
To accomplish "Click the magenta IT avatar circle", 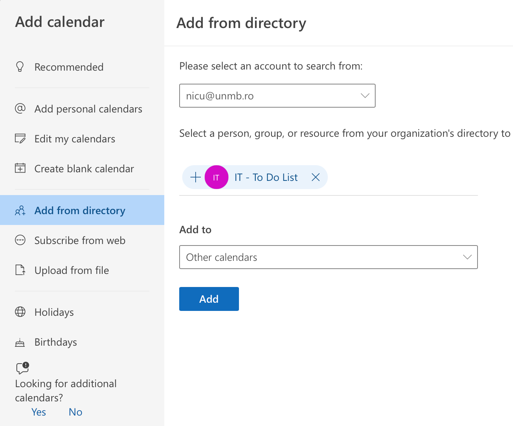I will pos(216,177).
